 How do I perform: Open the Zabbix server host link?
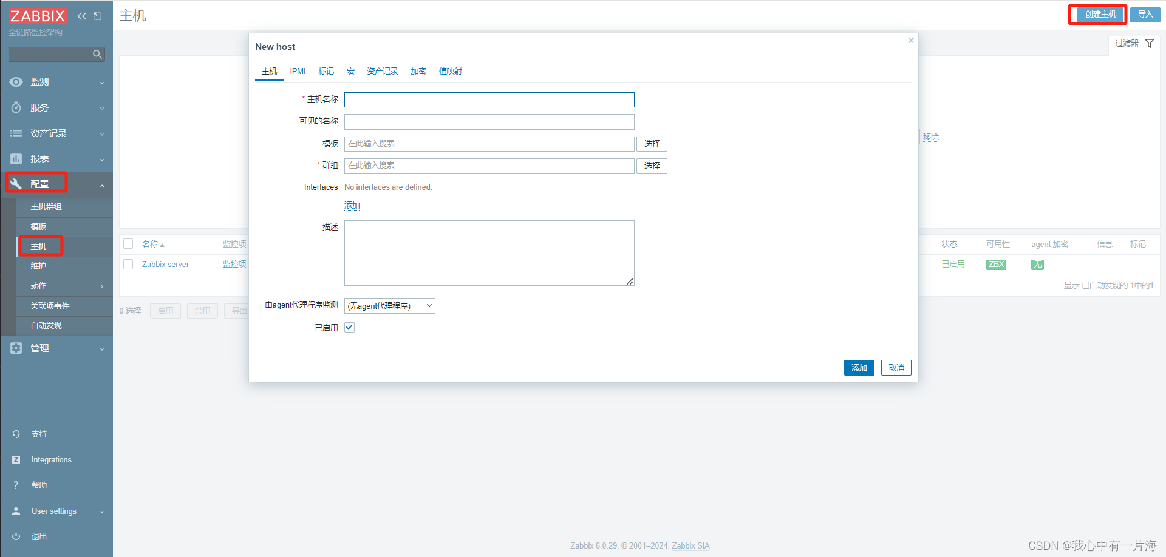[x=165, y=265]
